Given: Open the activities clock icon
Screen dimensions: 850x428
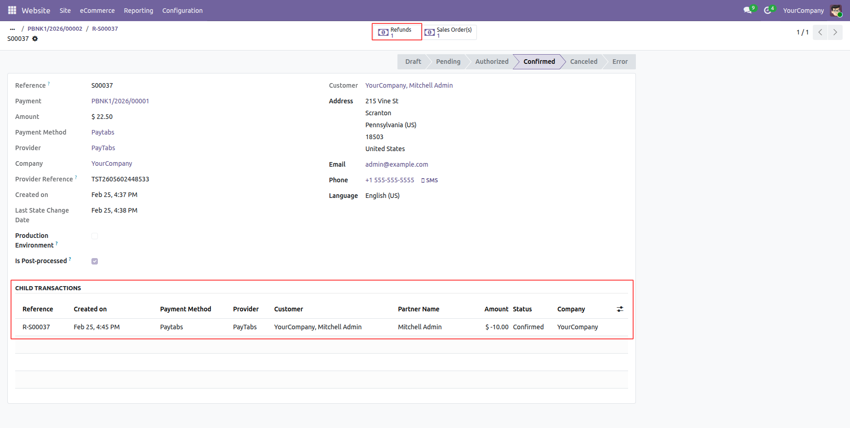Looking at the screenshot, I should pos(767,10).
